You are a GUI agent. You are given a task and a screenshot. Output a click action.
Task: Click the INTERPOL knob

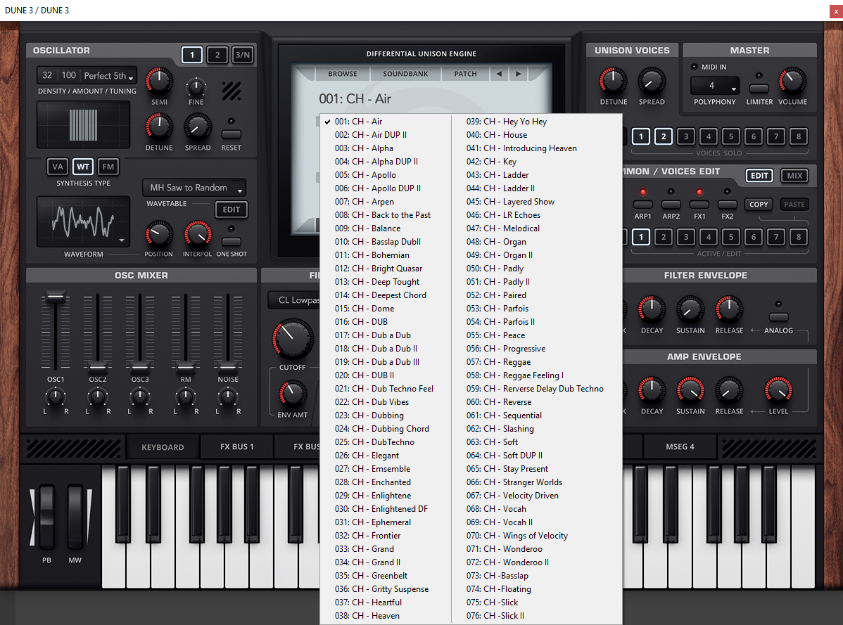tap(197, 234)
